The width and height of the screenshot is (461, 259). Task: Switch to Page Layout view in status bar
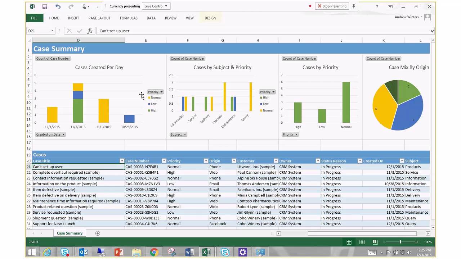click(x=362, y=242)
